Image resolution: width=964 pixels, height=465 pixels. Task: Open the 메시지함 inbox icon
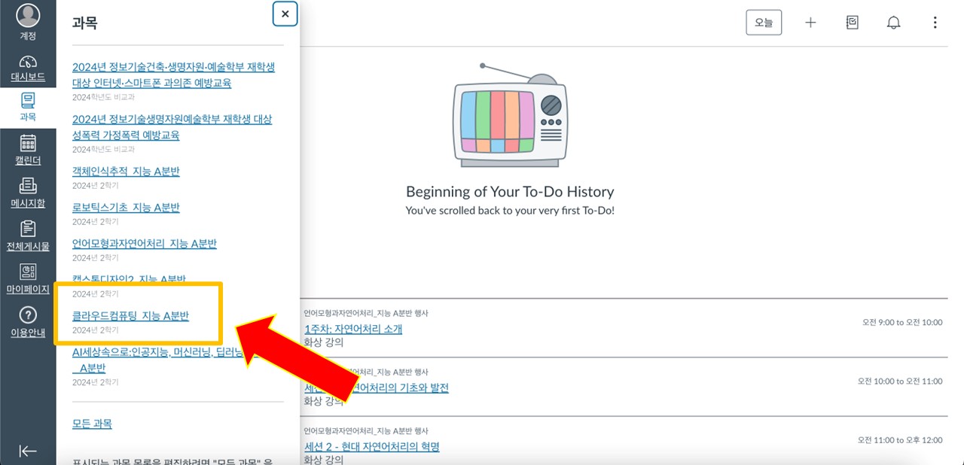(28, 192)
